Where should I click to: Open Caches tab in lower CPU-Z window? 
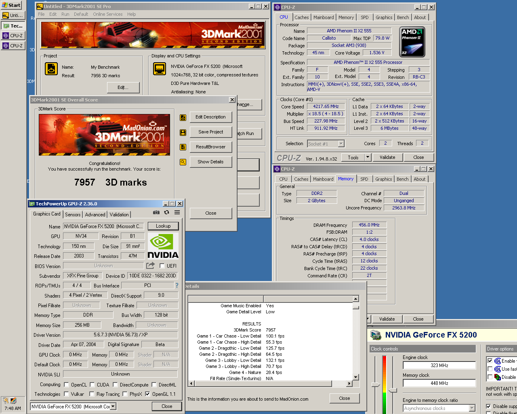pyautogui.click(x=301, y=179)
